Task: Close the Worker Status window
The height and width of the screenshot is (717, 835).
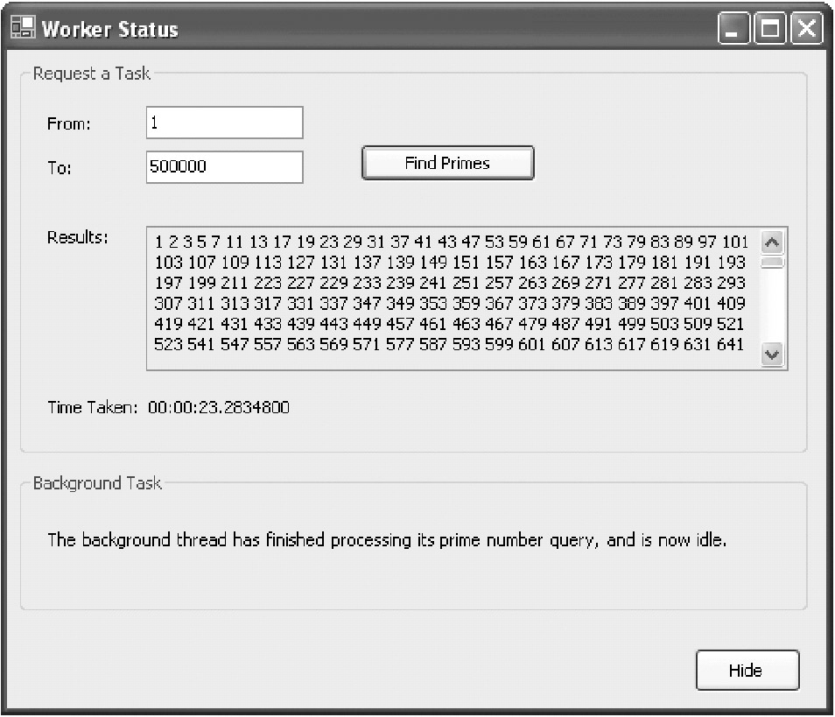Action: (806, 29)
